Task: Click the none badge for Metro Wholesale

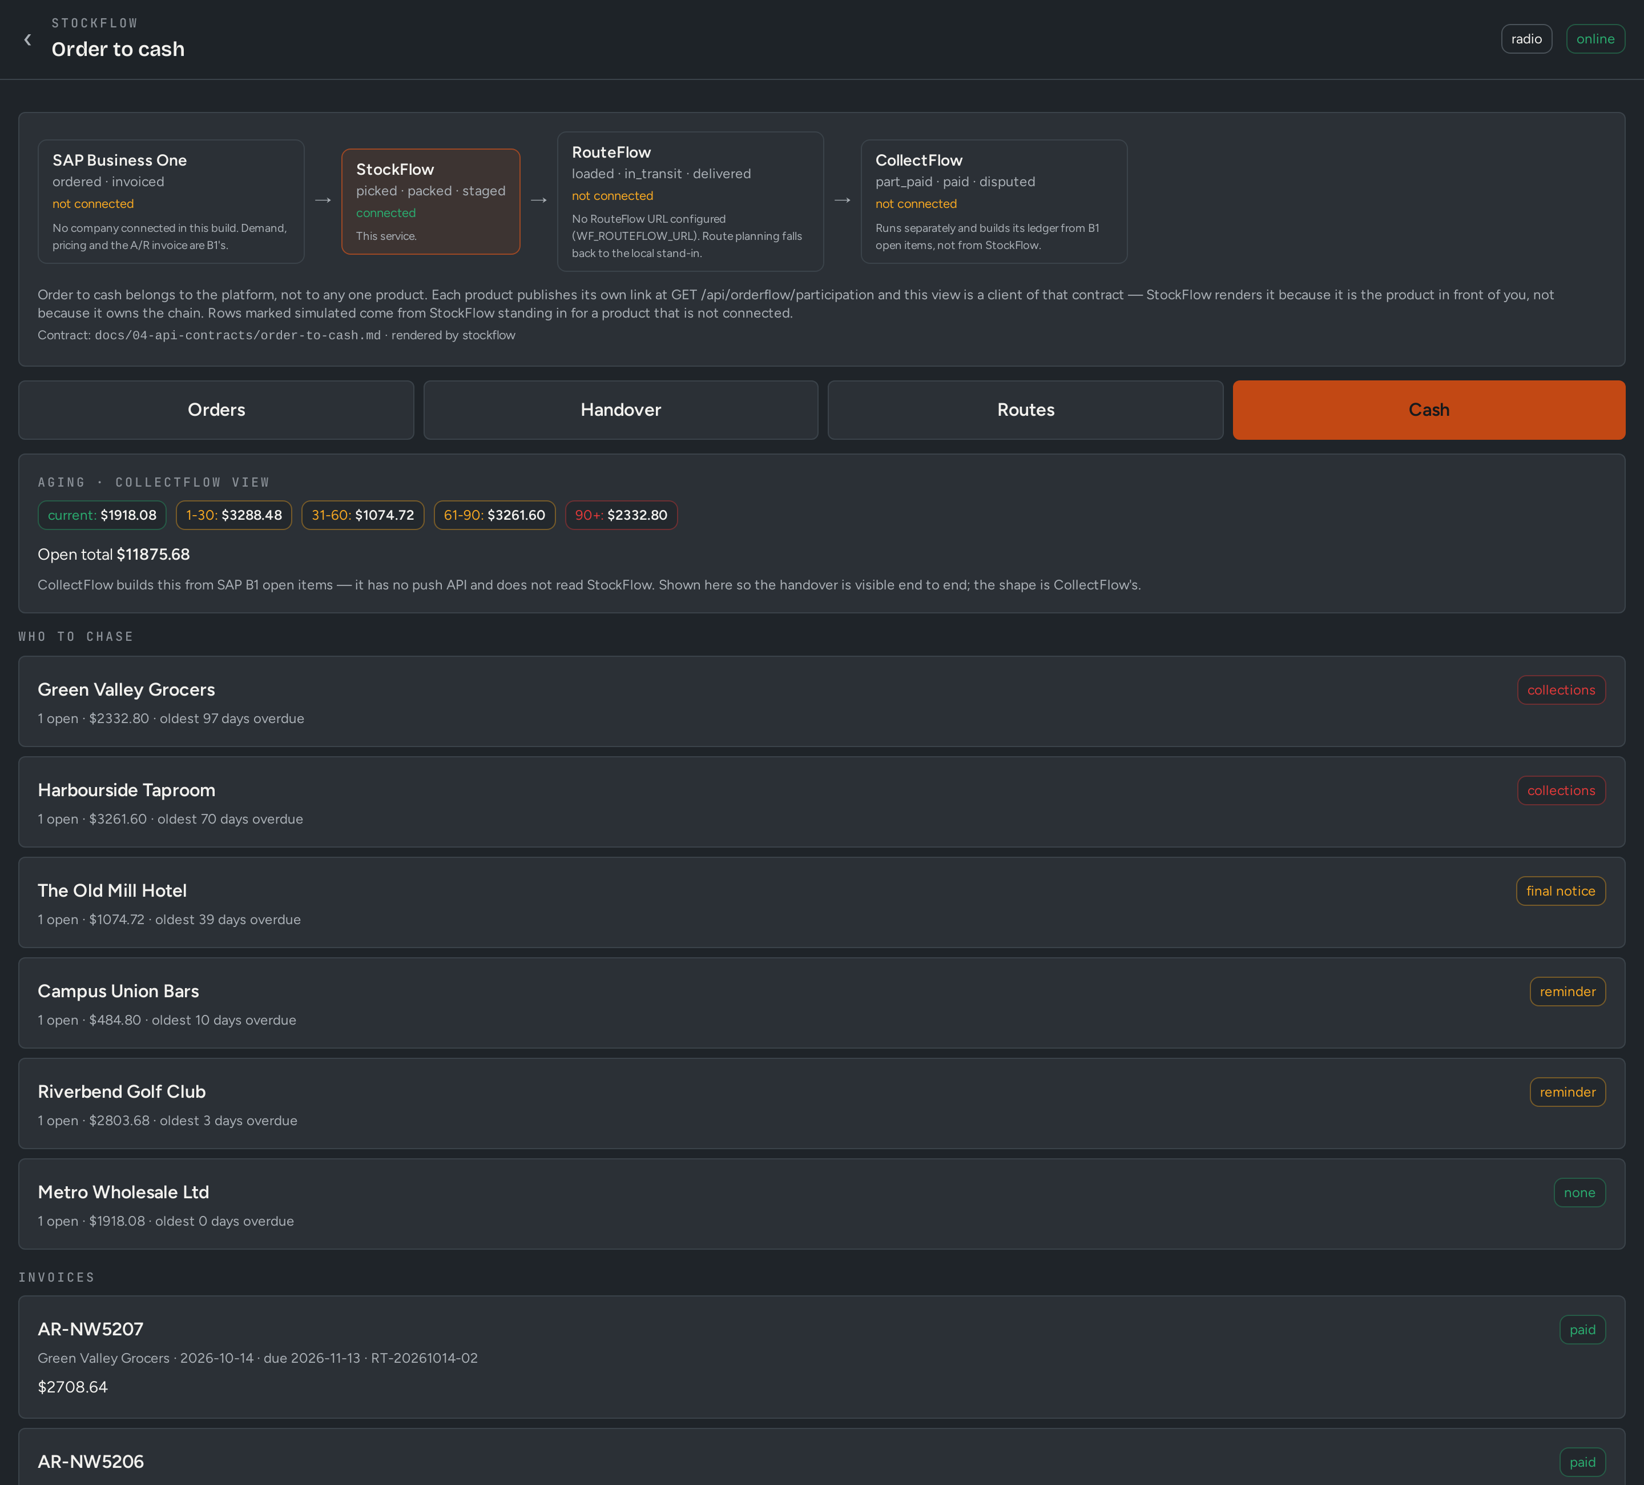Action: (1579, 1193)
